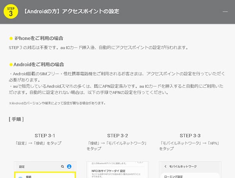Open the STEP 3-1 設定 screenshot thumbnail
Screen dimensions: 235x178
pyautogui.click(x=45, y=170)
